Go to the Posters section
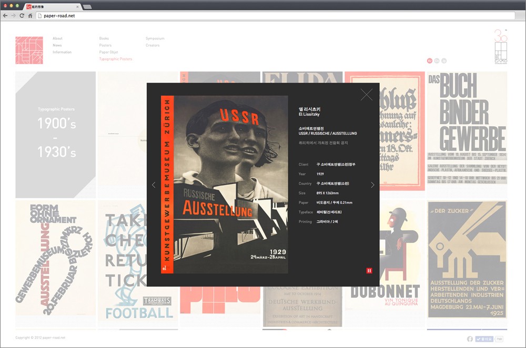The image size is (526, 348). click(105, 45)
